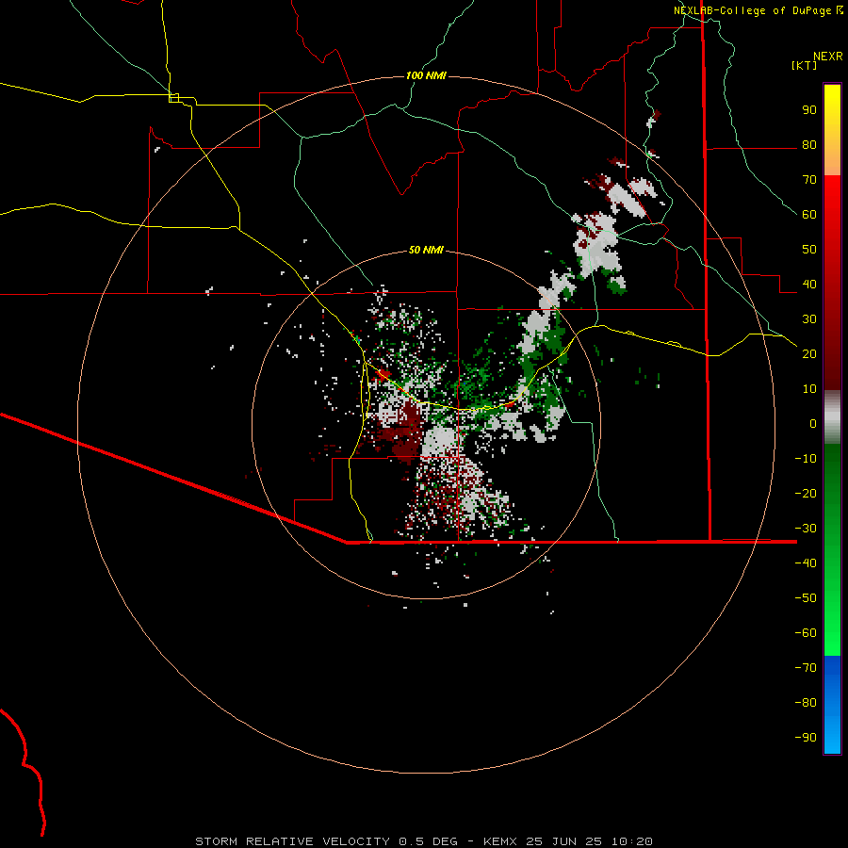Click the 10 value on the velocity scale

809,389
